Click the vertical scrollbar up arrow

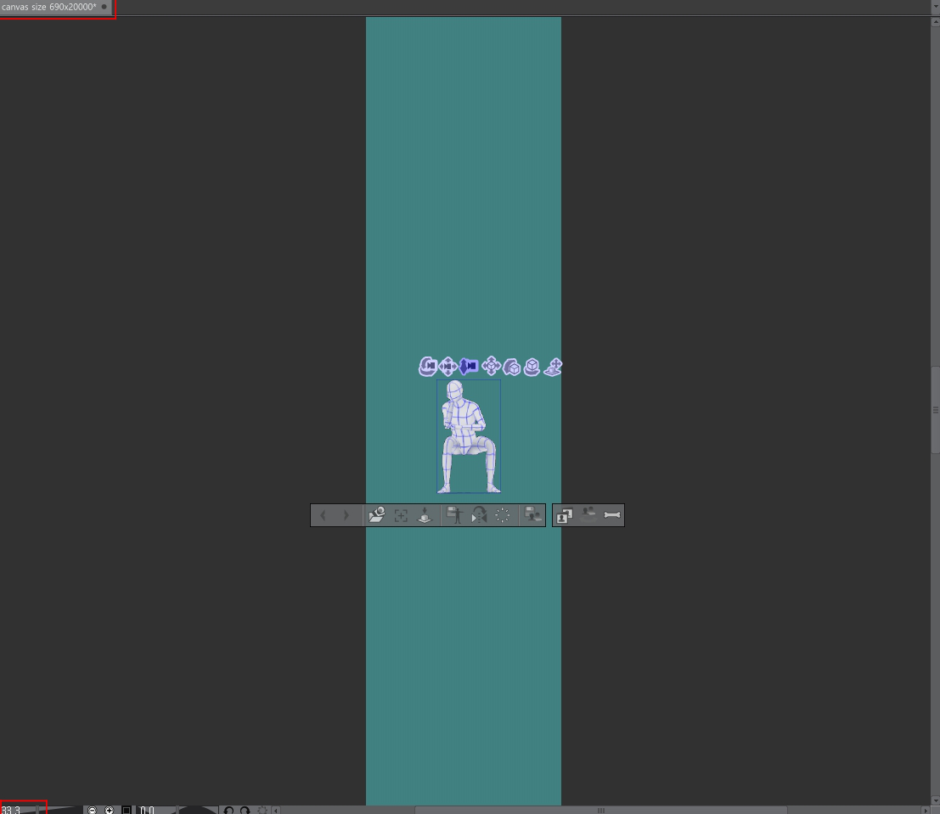click(935, 21)
